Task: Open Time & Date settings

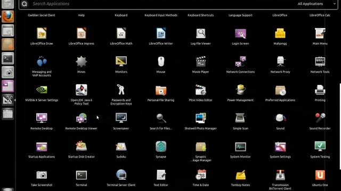Action: click(x=201, y=175)
